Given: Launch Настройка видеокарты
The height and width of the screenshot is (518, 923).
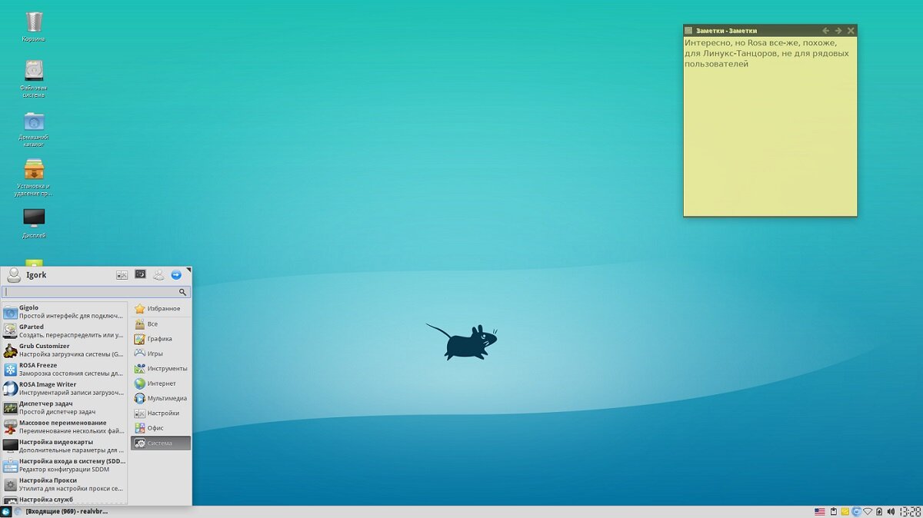Looking at the screenshot, I should click(x=64, y=446).
